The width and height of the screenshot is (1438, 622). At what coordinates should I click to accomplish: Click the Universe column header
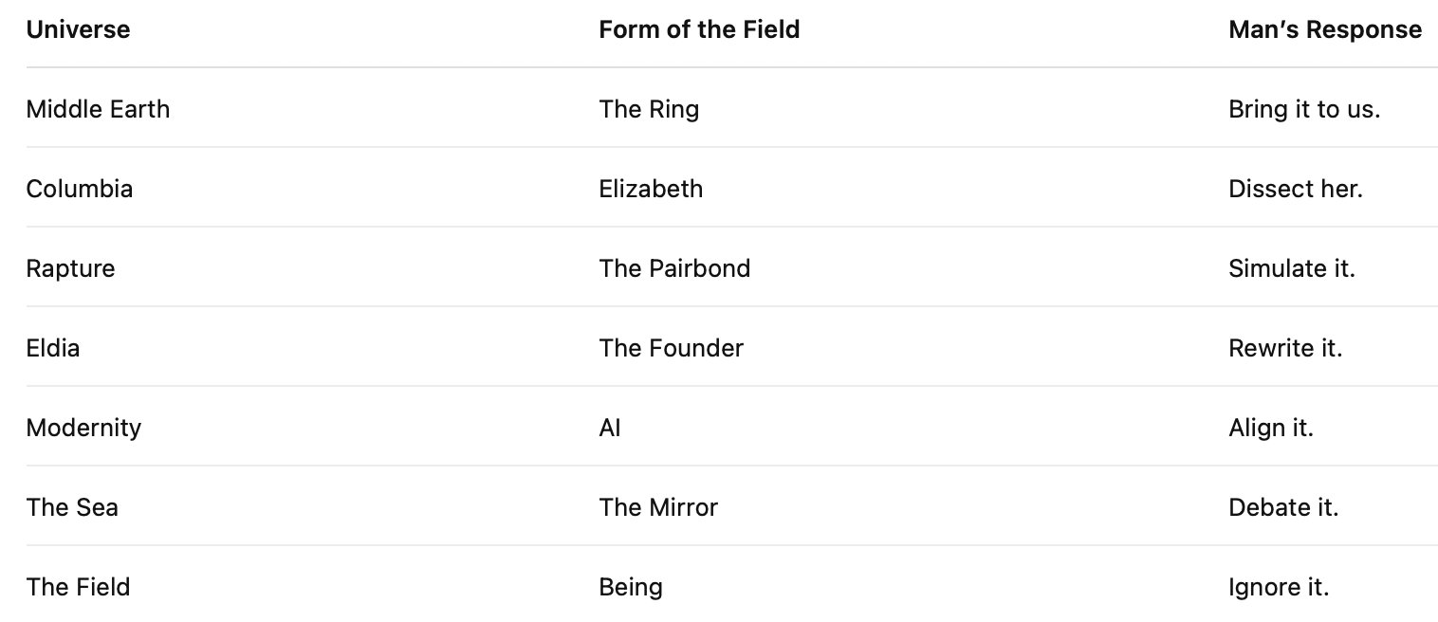(x=78, y=30)
